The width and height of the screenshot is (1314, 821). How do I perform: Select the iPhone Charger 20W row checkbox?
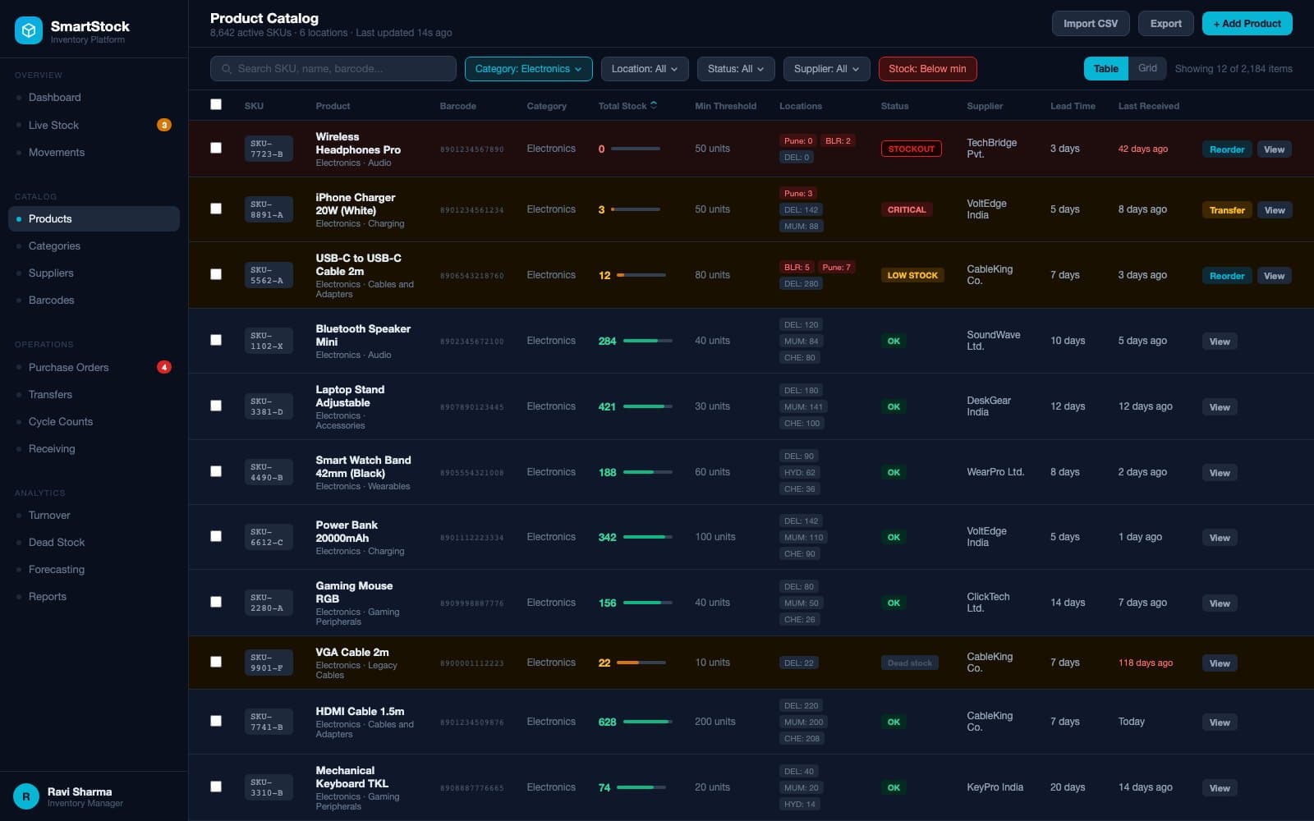point(216,209)
